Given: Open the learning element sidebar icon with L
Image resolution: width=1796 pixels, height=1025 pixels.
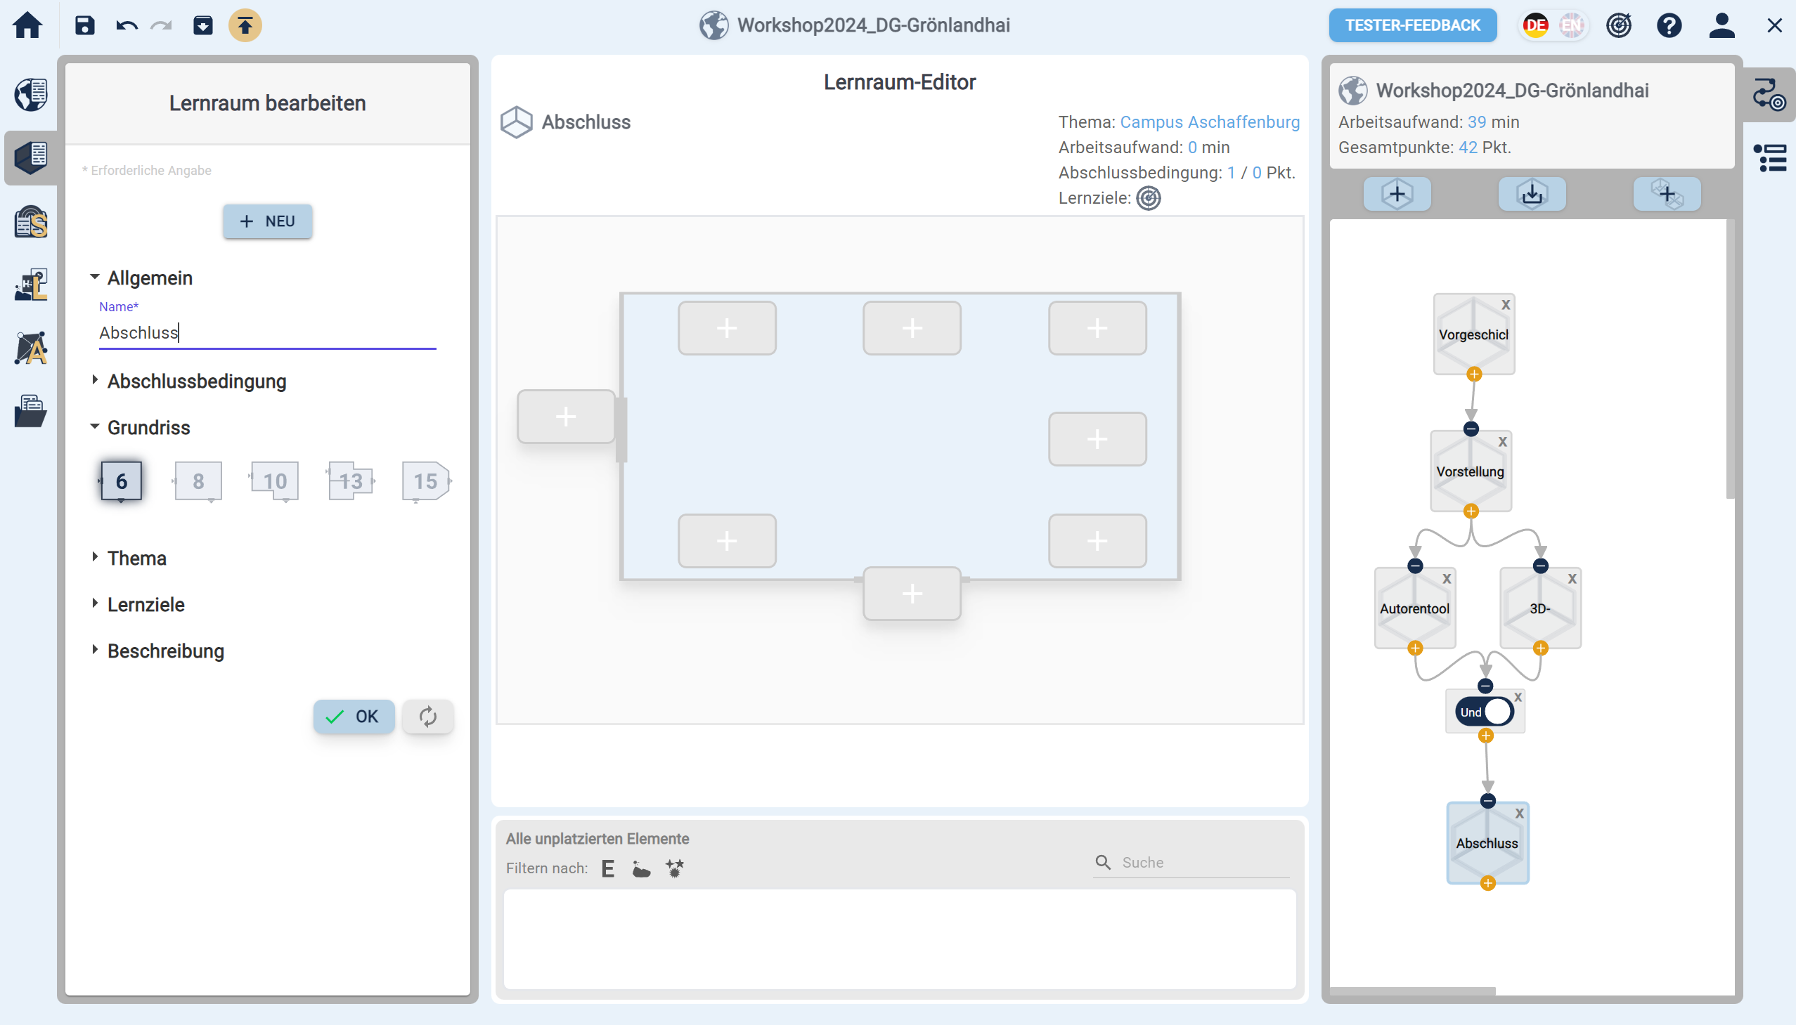Looking at the screenshot, I should pos(31,285).
